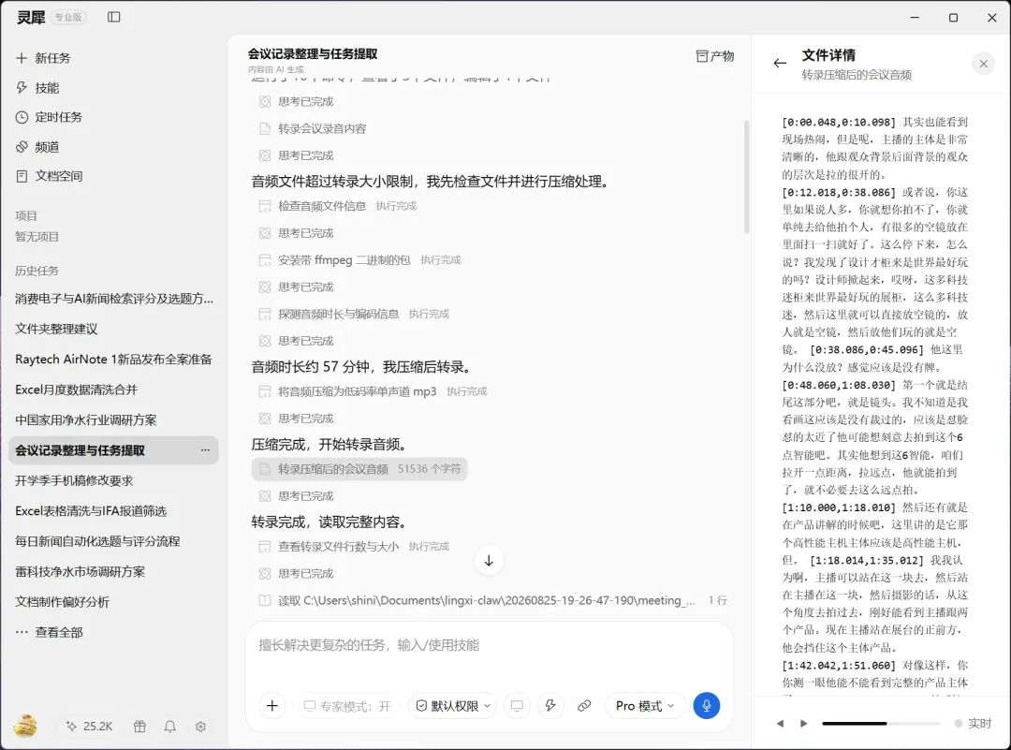
Task: Open the 技能 skills section
Action: [x=37, y=88]
